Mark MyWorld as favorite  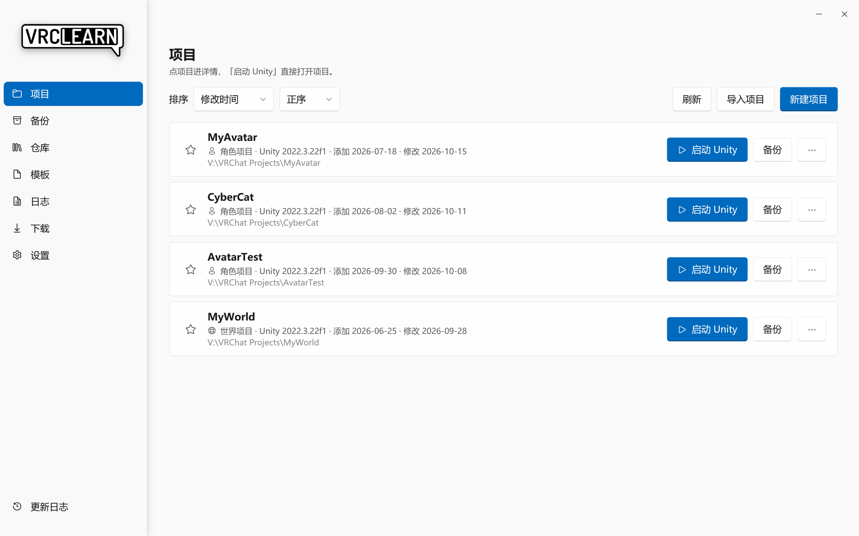(x=191, y=330)
